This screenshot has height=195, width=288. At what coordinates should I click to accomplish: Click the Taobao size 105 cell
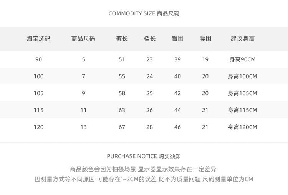(38, 93)
